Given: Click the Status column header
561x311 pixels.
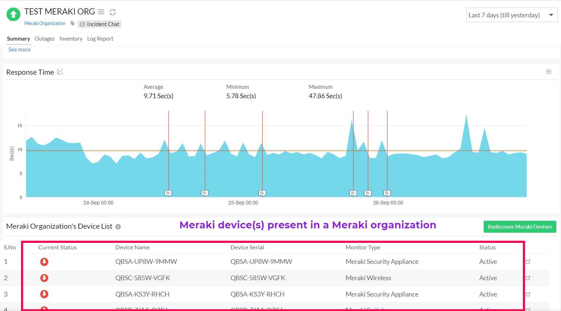Looking at the screenshot, I should (487, 248).
